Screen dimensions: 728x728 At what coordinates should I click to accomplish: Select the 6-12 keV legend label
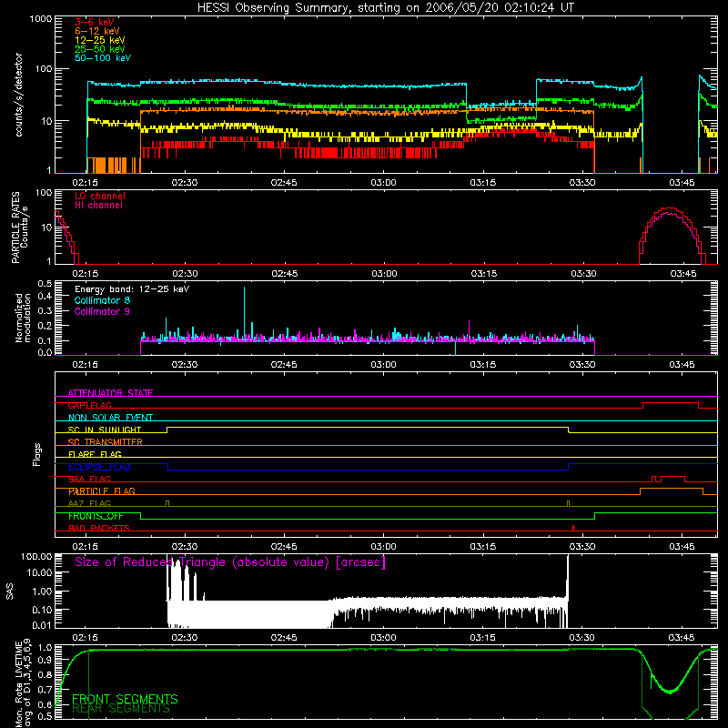97,31
